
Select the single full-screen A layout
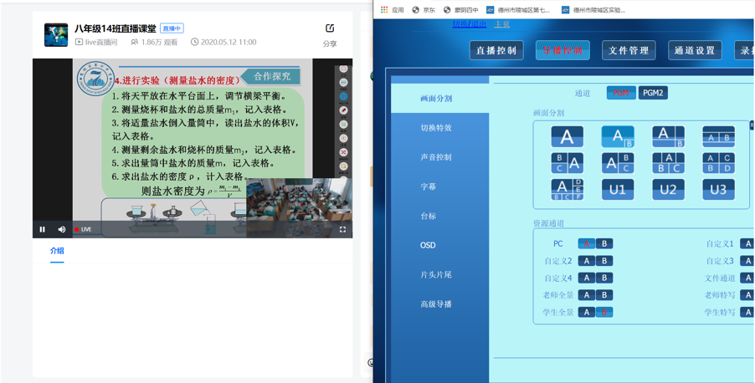coord(567,136)
